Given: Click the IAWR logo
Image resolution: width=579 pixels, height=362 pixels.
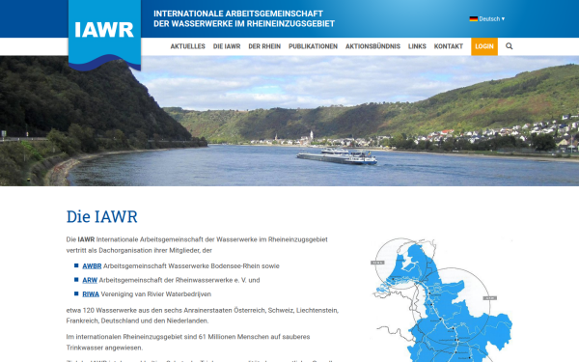Looking at the screenshot, I should coord(104,35).
